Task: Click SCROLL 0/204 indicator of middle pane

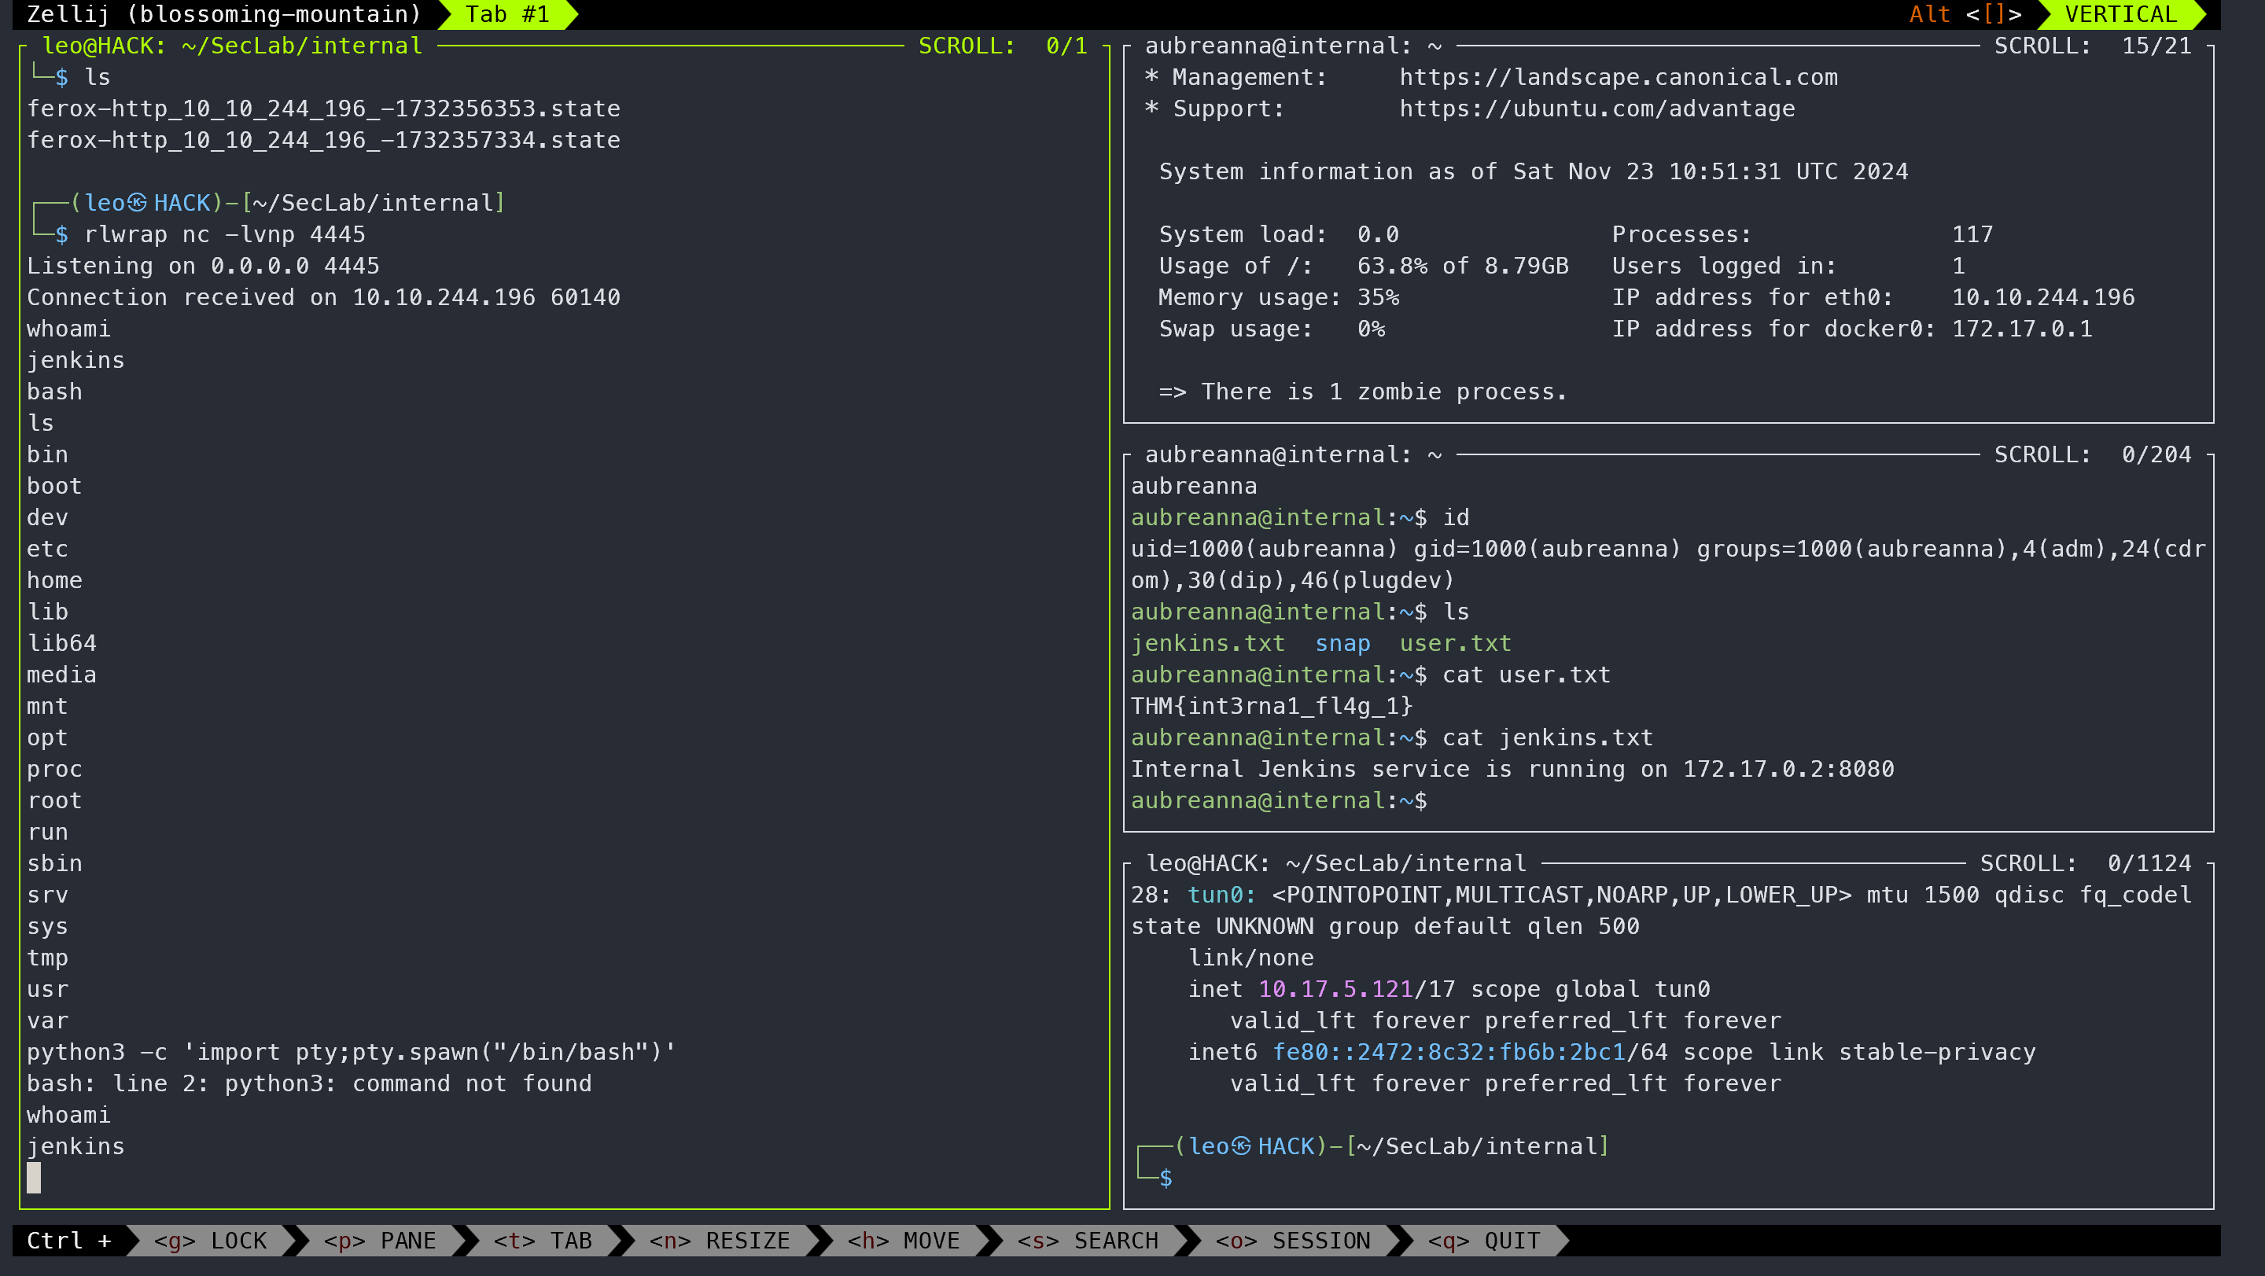Action: coord(2093,454)
